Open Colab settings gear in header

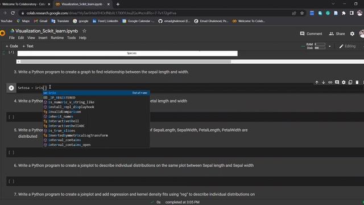[x=352, y=34]
